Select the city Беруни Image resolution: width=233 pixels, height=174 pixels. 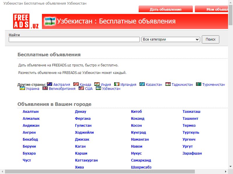[x=29, y=146]
